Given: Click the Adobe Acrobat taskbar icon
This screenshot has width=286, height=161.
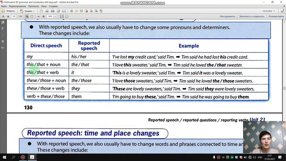Looking at the screenshot, I should pos(32,157).
